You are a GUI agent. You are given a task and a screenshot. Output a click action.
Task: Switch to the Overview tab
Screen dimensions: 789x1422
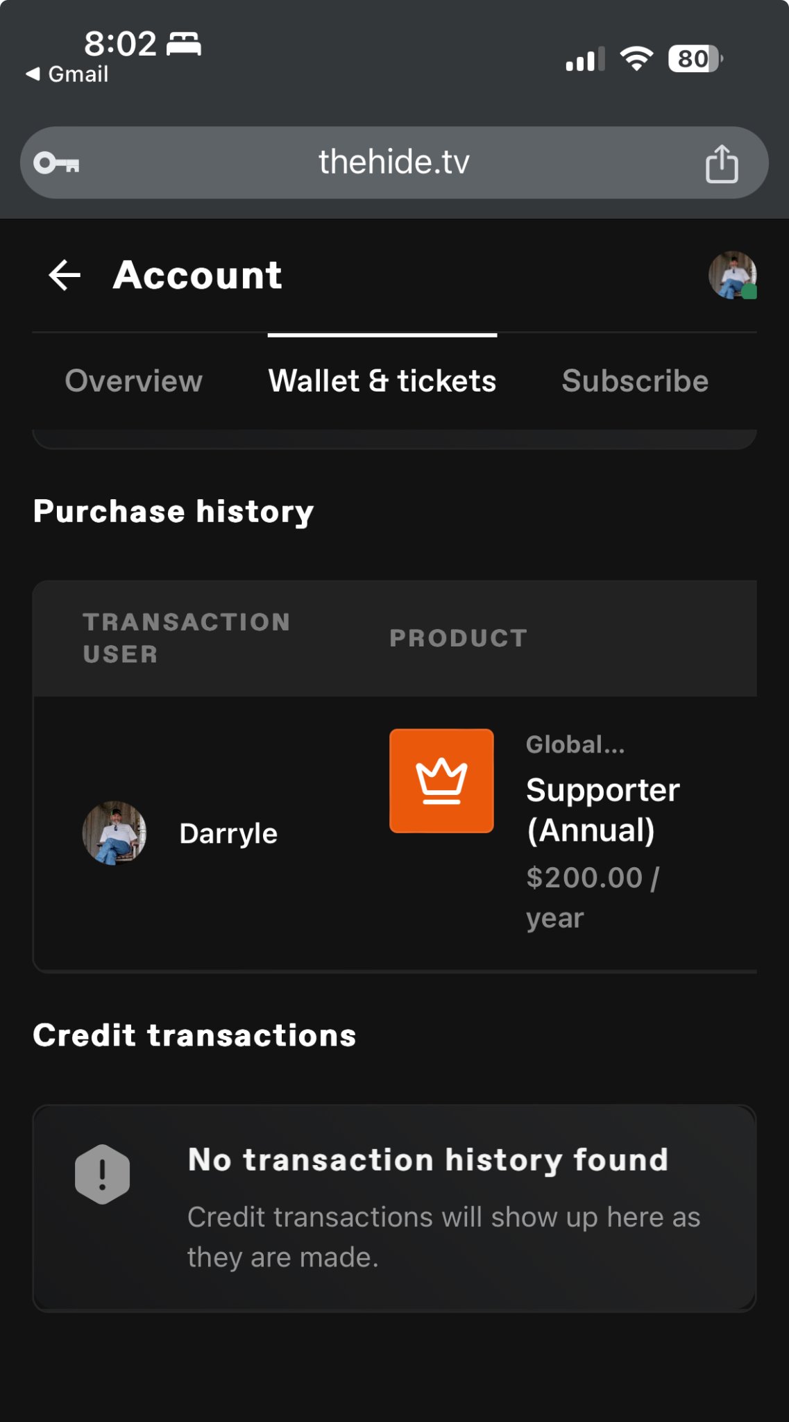134,380
